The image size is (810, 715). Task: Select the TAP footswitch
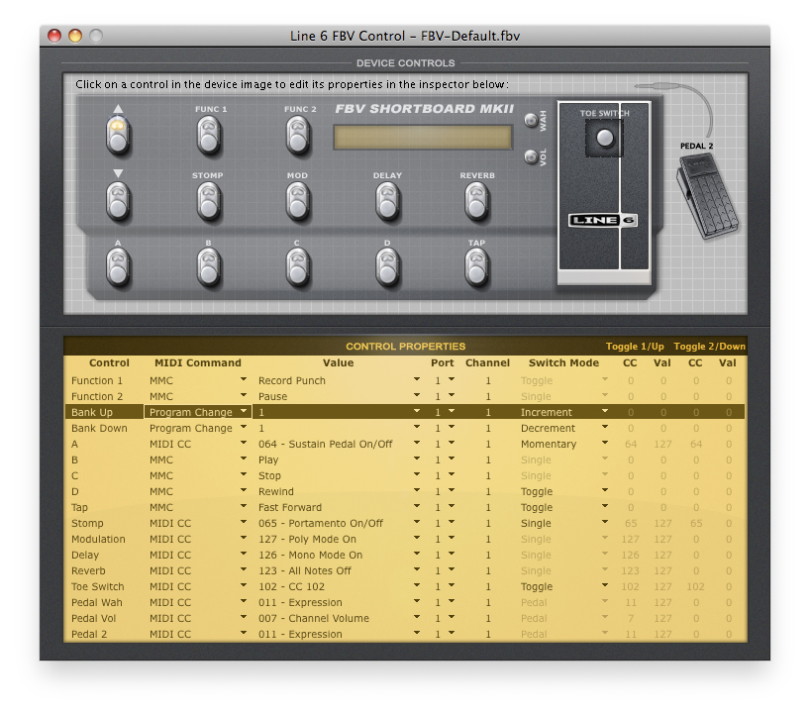click(x=477, y=267)
